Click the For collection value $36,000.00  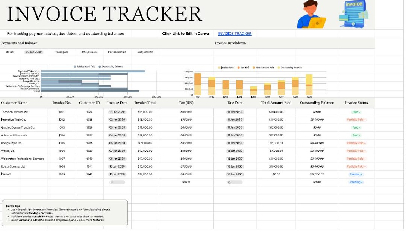145,52
